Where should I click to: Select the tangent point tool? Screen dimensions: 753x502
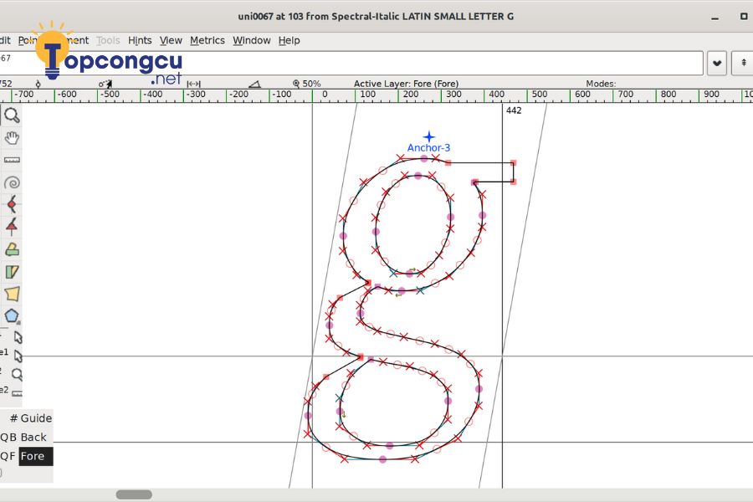pos(12,227)
